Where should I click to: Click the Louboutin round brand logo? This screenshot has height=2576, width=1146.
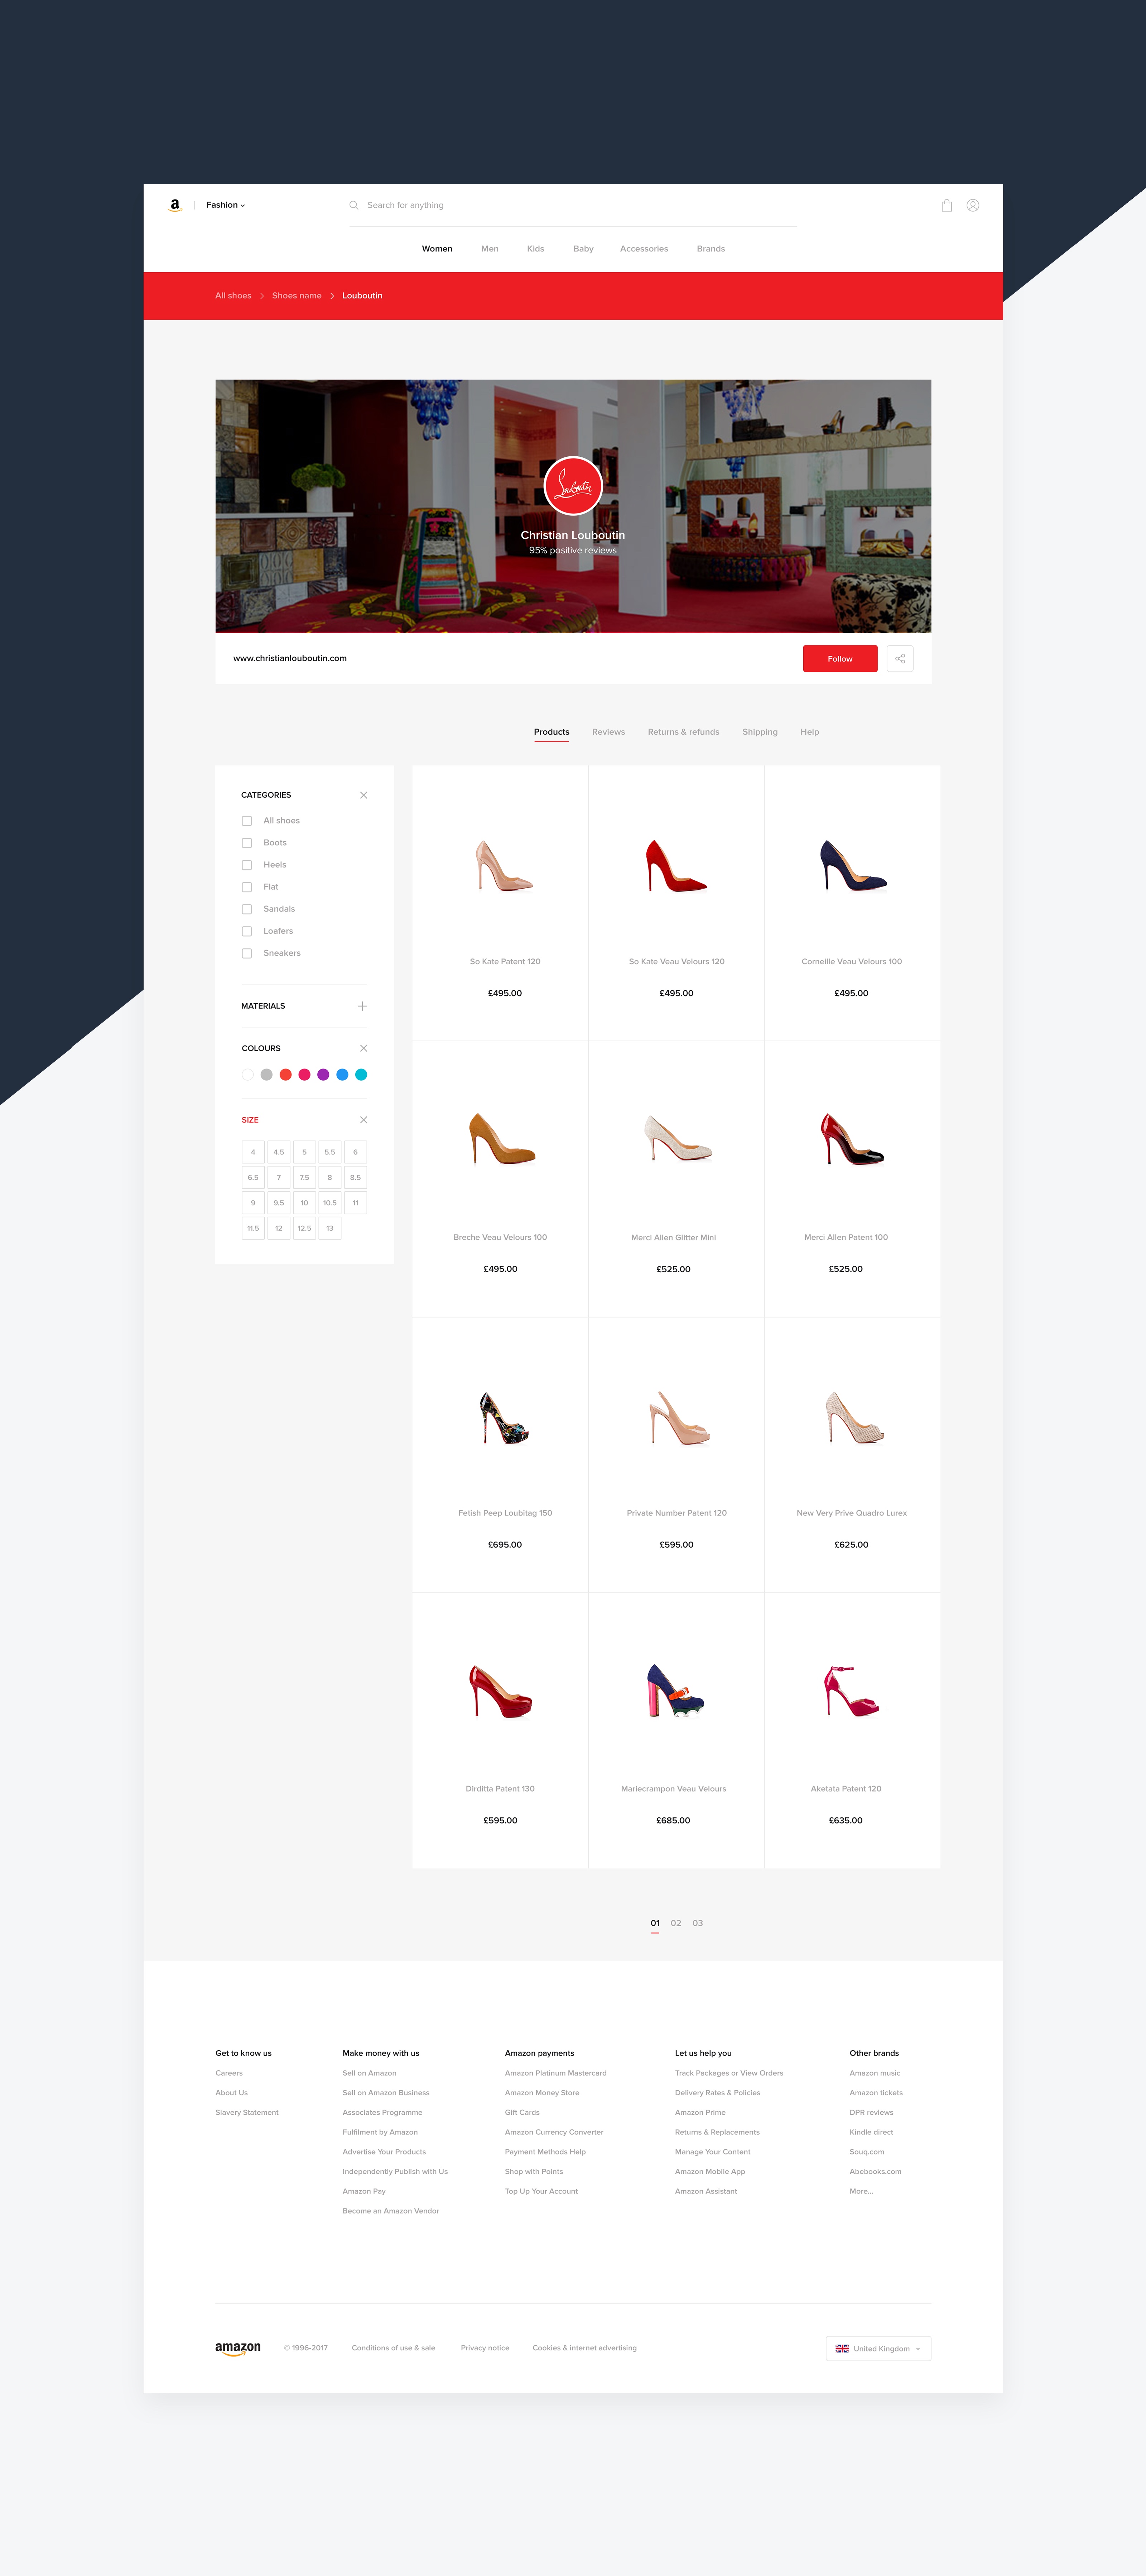click(573, 486)
